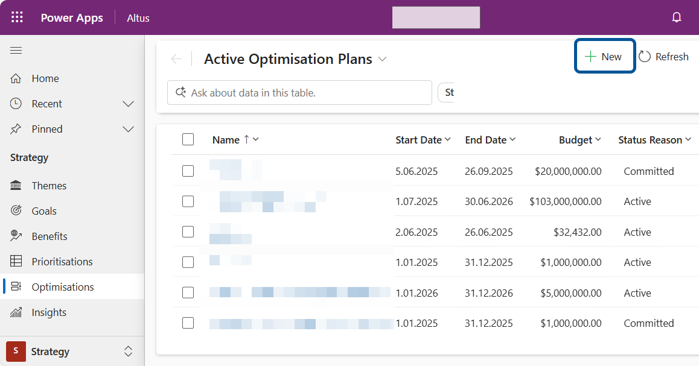Open the app launcher waffle icon
Screen dimensions: 699x366
tap(17, 17)
